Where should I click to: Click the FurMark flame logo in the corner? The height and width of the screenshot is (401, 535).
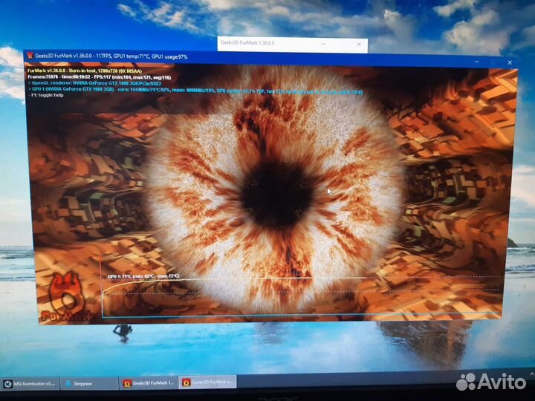[67, 296]
